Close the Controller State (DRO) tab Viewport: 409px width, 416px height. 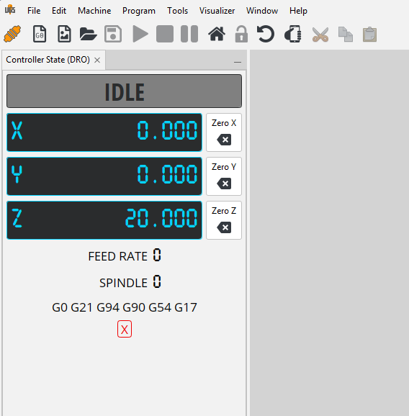click(97, 60)
